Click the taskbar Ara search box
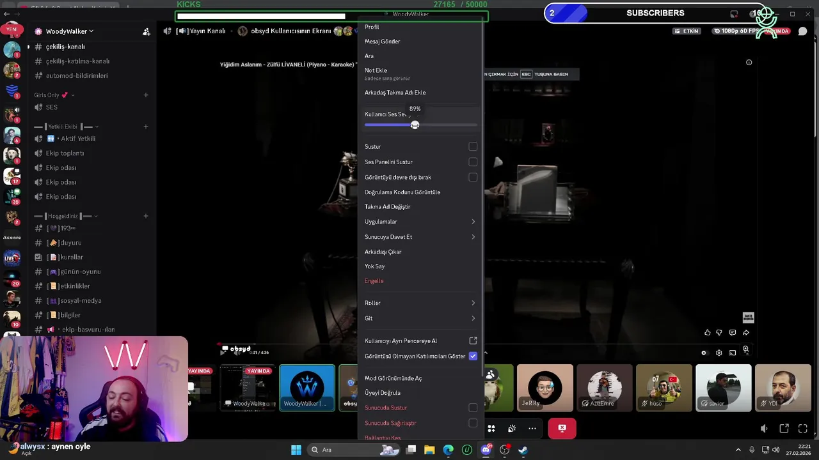819x460 pixels. pyautogui.click(x=353, y=450)
